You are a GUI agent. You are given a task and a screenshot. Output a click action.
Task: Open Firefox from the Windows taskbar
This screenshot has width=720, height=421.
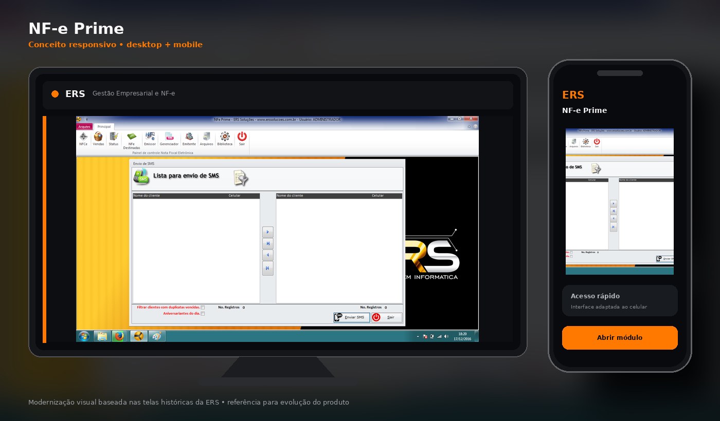(119, 336)
